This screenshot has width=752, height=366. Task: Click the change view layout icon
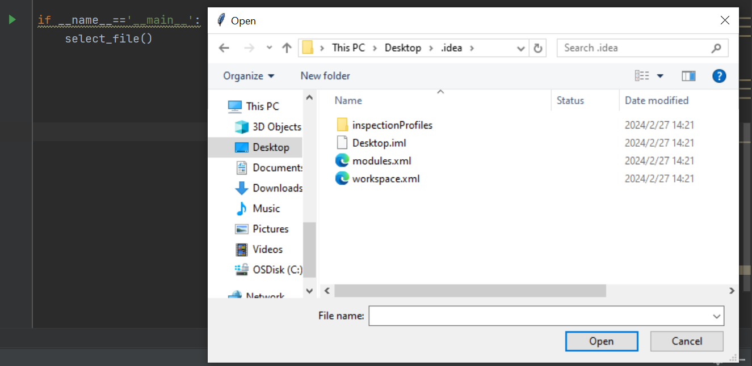click(x=642, y=76)
